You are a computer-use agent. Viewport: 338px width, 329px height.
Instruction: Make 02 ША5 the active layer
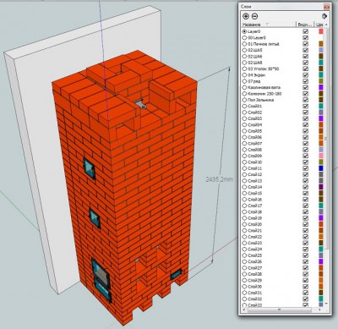[244, 50]
